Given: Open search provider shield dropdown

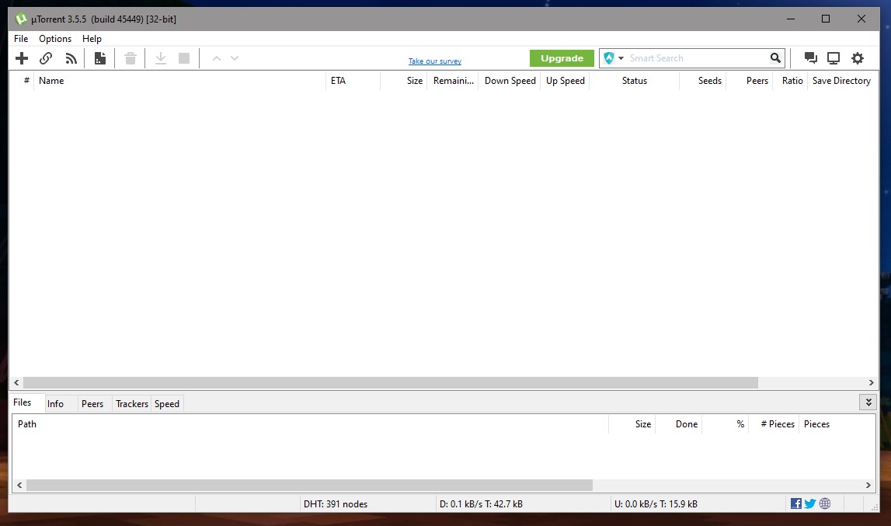Looking at the screenshot, I should click(x=614, y=58).
